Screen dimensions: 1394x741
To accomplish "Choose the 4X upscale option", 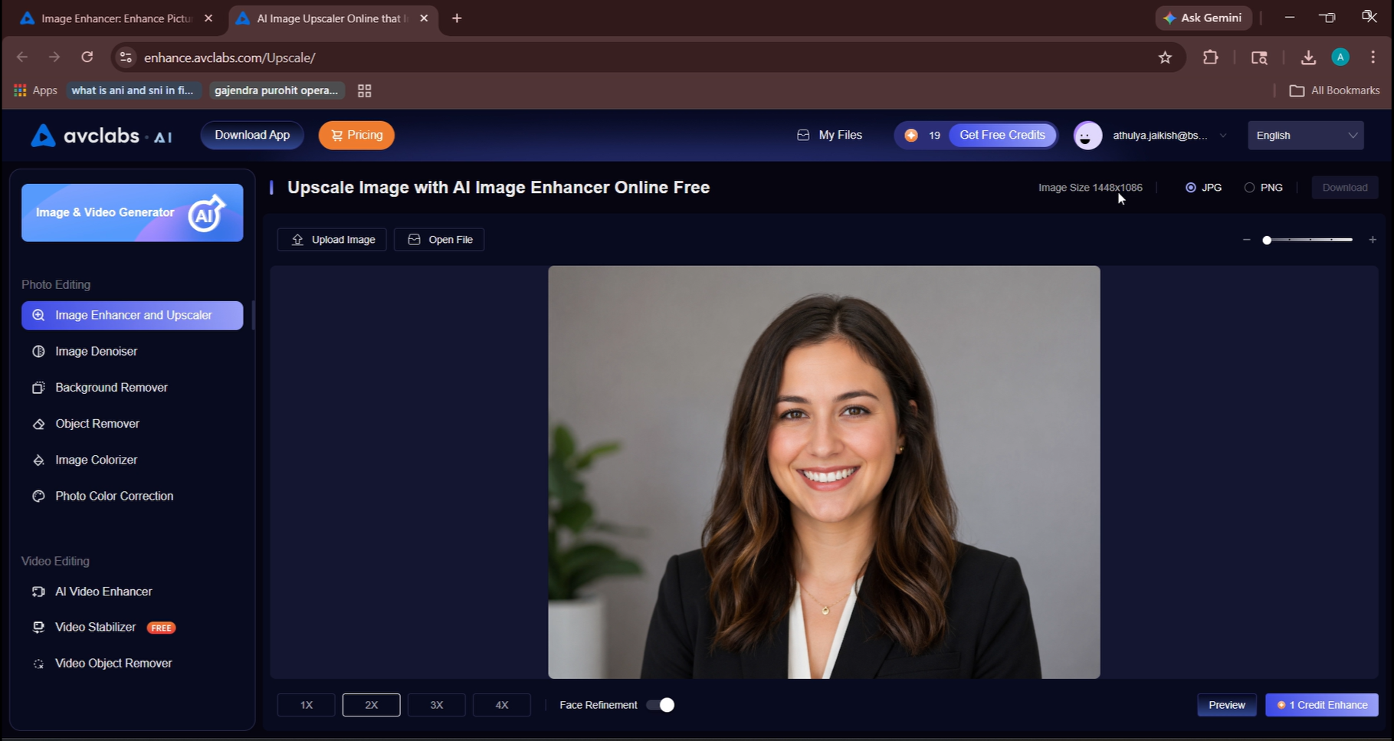I will 502,705.
